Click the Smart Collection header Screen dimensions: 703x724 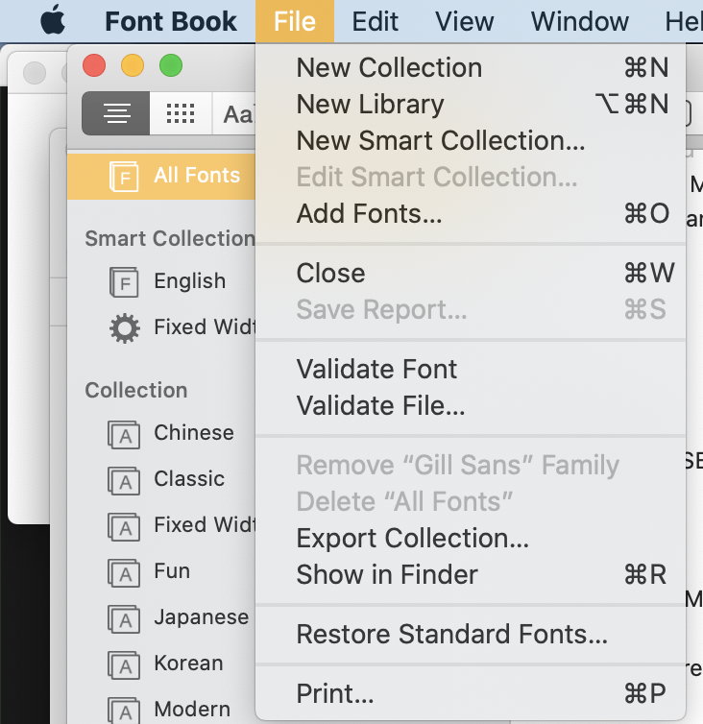tap(170, 239)
